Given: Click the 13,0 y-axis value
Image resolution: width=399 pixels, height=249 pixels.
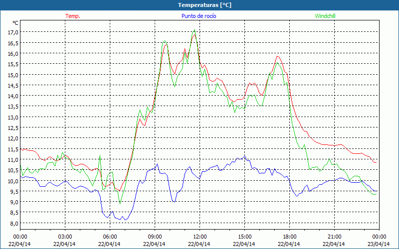Looking at the screenshot, I should coord(14,117).
